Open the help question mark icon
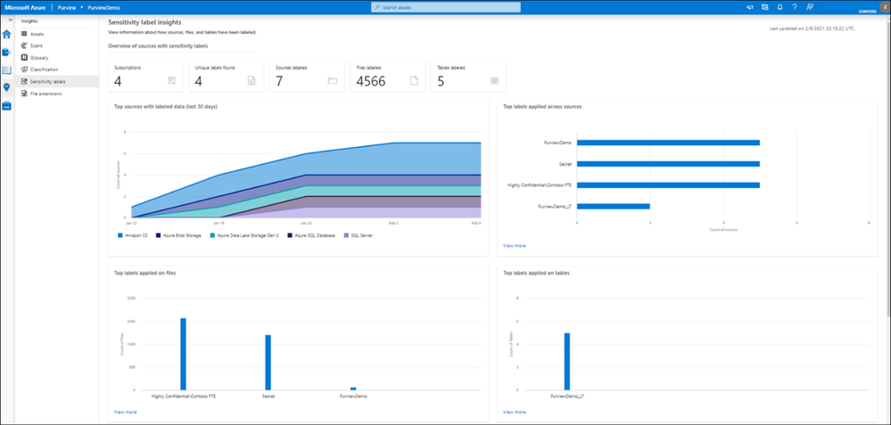891x425 pixels. (795, 7)
